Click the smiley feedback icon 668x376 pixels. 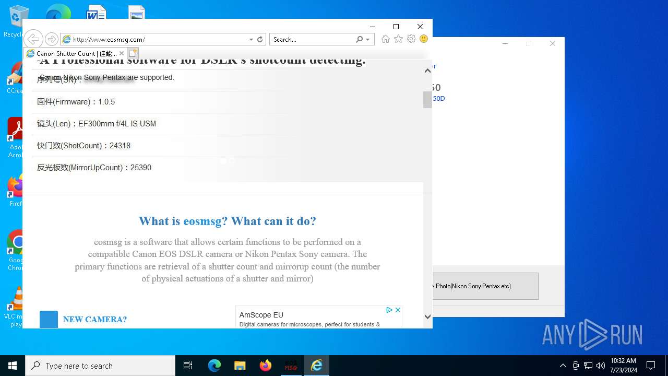(424, 39)
